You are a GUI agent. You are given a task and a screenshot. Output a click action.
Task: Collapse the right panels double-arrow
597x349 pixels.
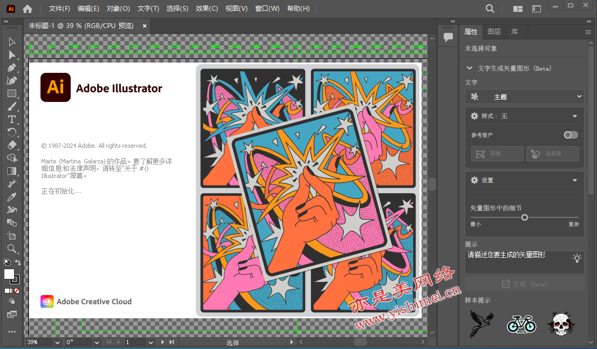click(589, 22)
